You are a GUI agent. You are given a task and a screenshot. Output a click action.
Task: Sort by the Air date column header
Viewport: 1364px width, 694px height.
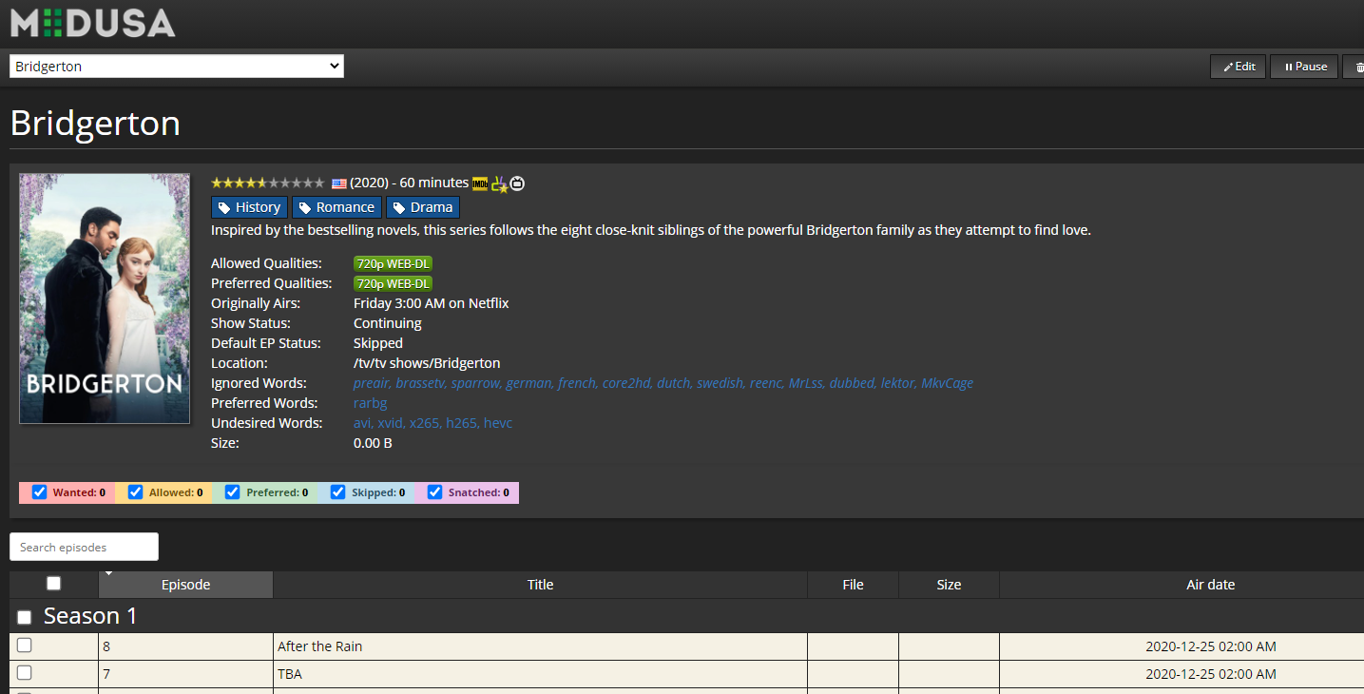pyautogui.click(x=1210, y=585)
